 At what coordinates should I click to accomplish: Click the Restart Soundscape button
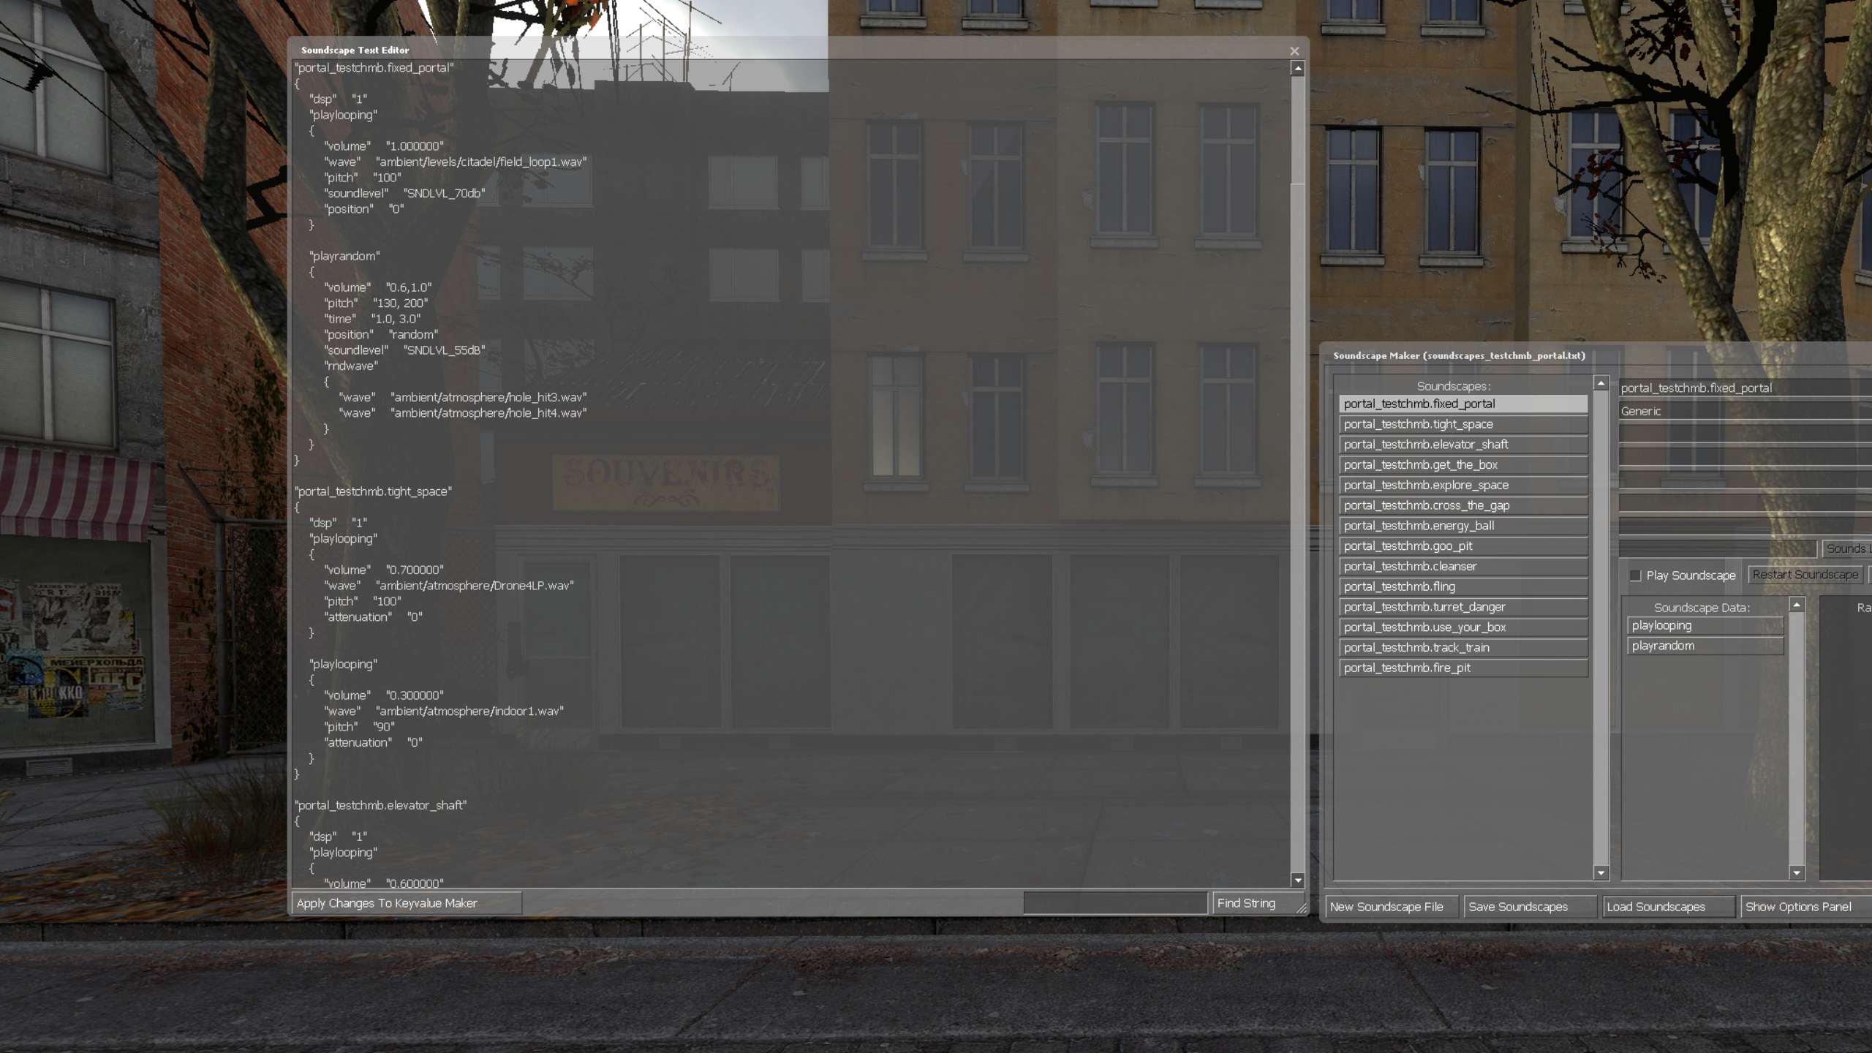(x=1805, y=575)
